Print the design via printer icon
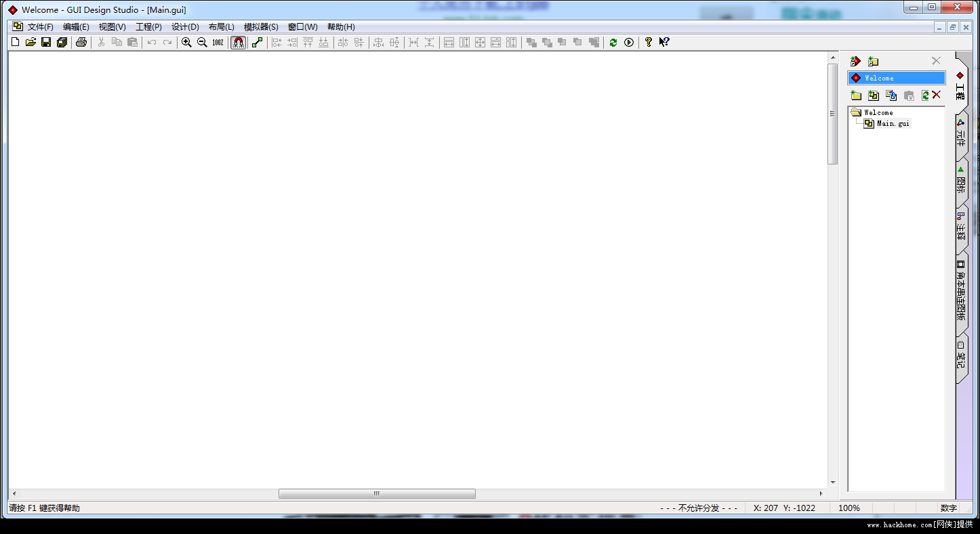980x534 pixels. (x=81, y=42)
